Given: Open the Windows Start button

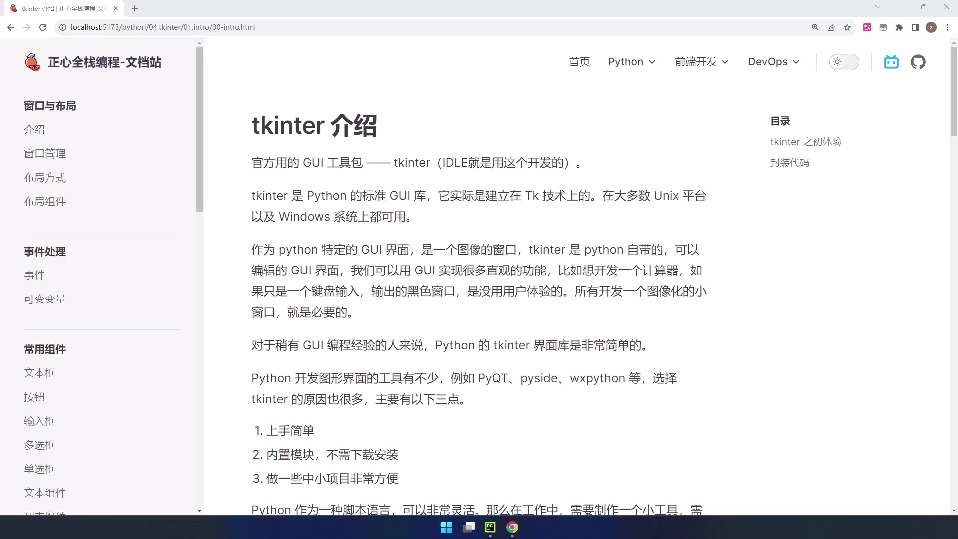Looking at the screenshot, I should pos(446,527).
